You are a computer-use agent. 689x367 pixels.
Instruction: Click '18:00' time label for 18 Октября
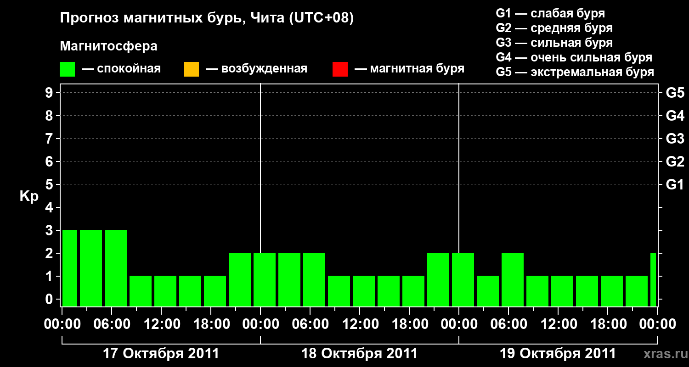(x=410, y=324)
